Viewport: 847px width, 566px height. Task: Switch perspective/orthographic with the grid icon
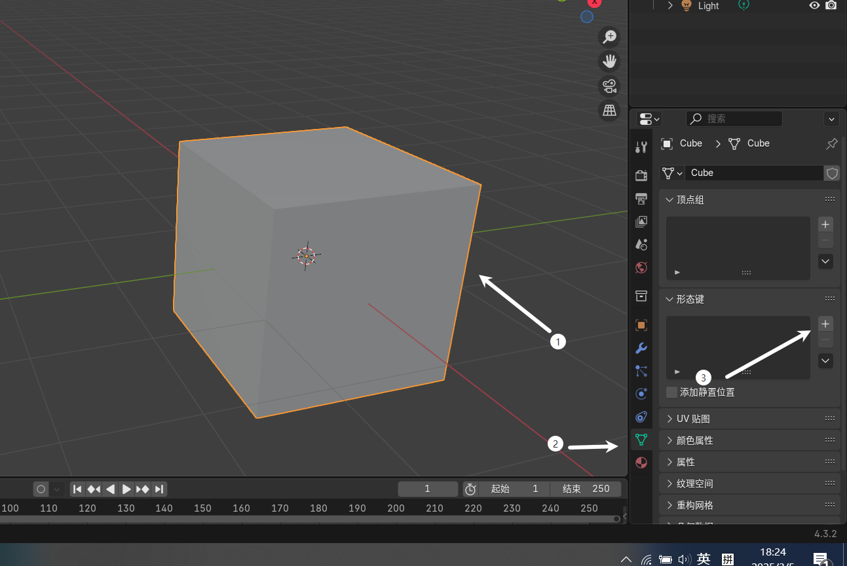610,110
